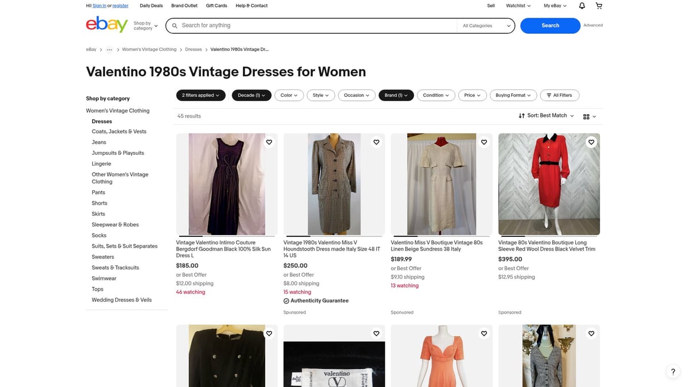Open Gift Cards page
The width and height of the screenshot is (689, 387).
[216, 6]
